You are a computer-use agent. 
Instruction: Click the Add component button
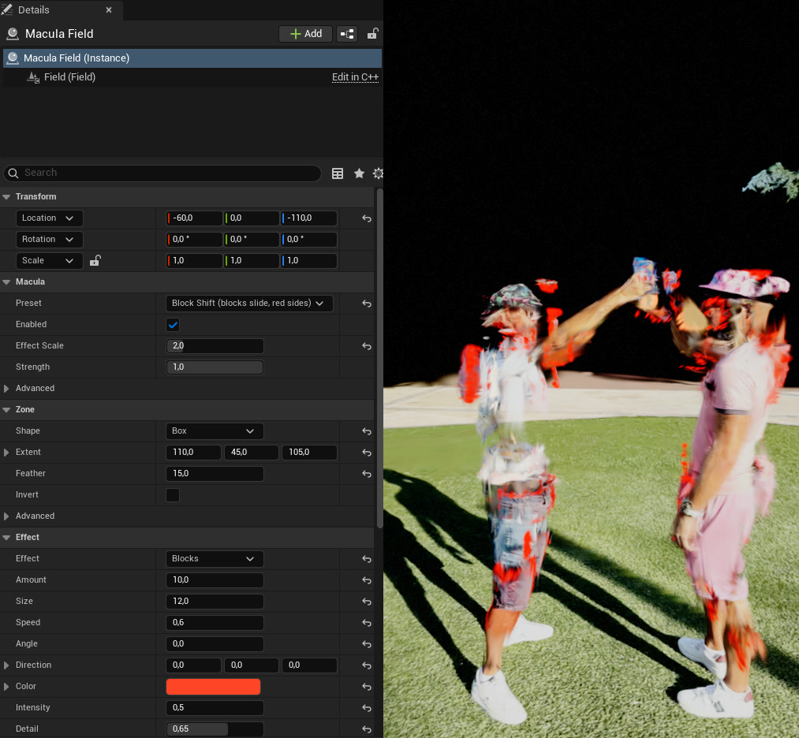(306, 34)
